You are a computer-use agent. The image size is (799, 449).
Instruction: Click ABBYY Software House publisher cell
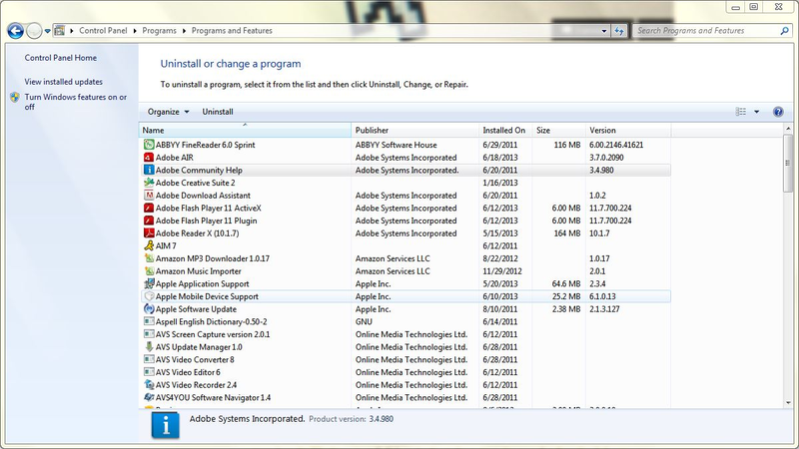[396, 145]
